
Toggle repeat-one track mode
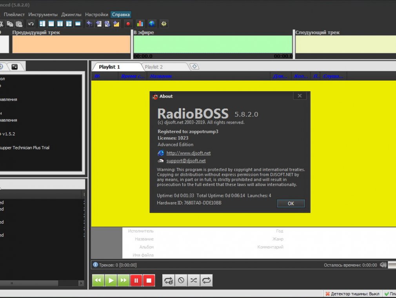tap(169, 280)
